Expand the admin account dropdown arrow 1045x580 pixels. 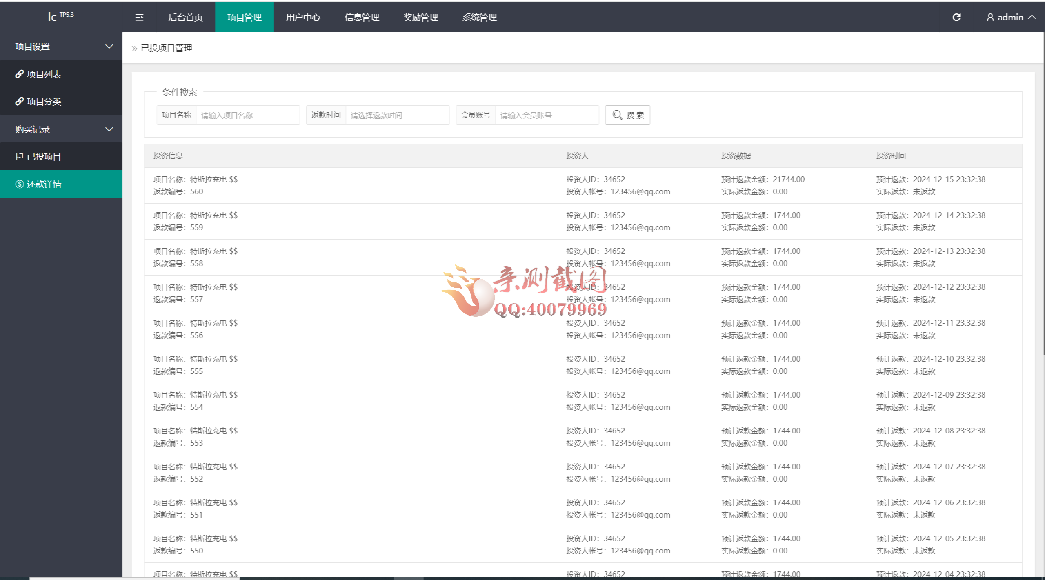(1032, 17)
